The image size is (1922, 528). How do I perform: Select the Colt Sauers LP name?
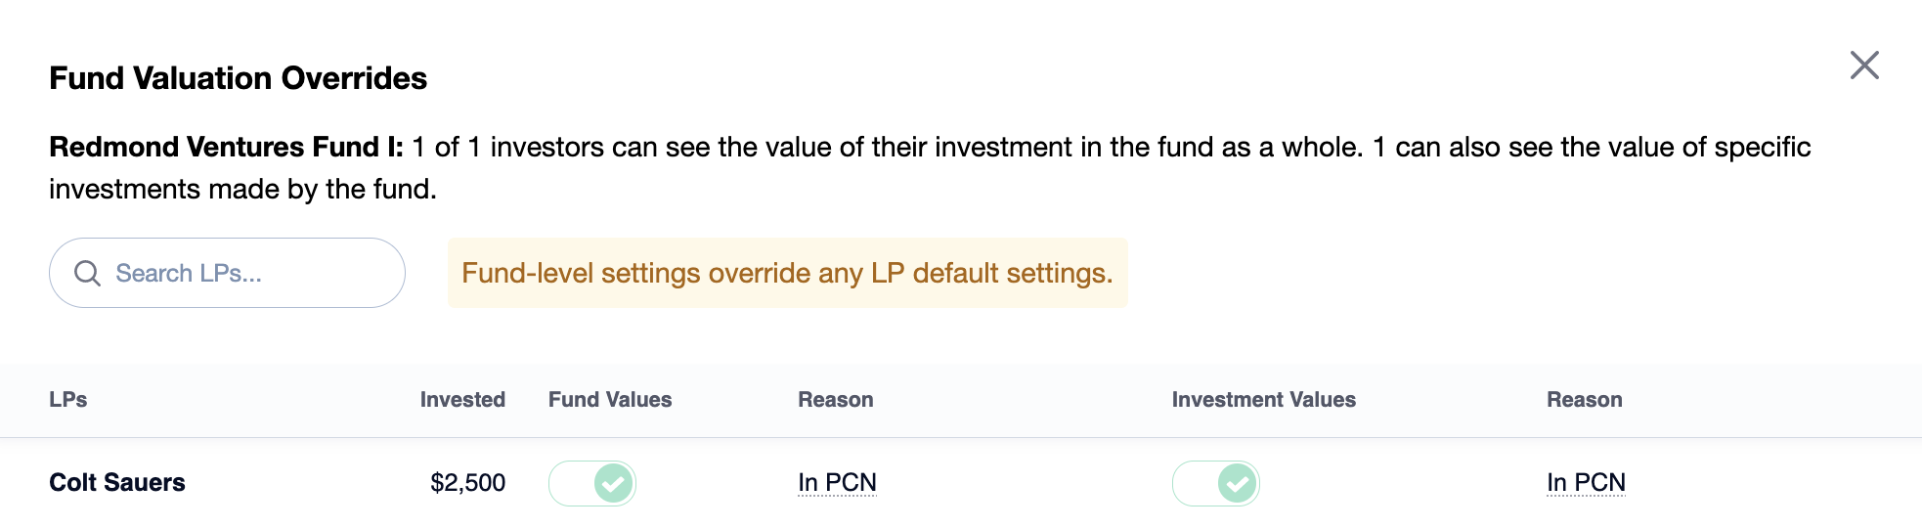click(117, 482)
